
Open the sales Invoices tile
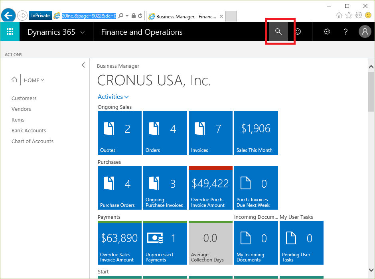[211, 133]
